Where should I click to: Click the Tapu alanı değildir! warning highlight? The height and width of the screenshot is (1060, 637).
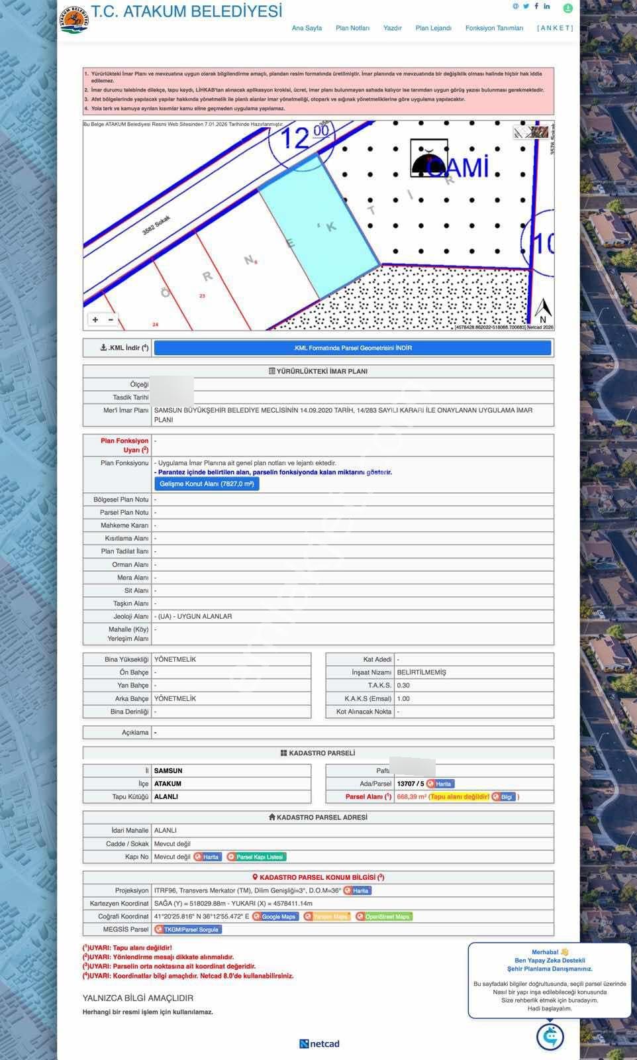click(460, 797)
